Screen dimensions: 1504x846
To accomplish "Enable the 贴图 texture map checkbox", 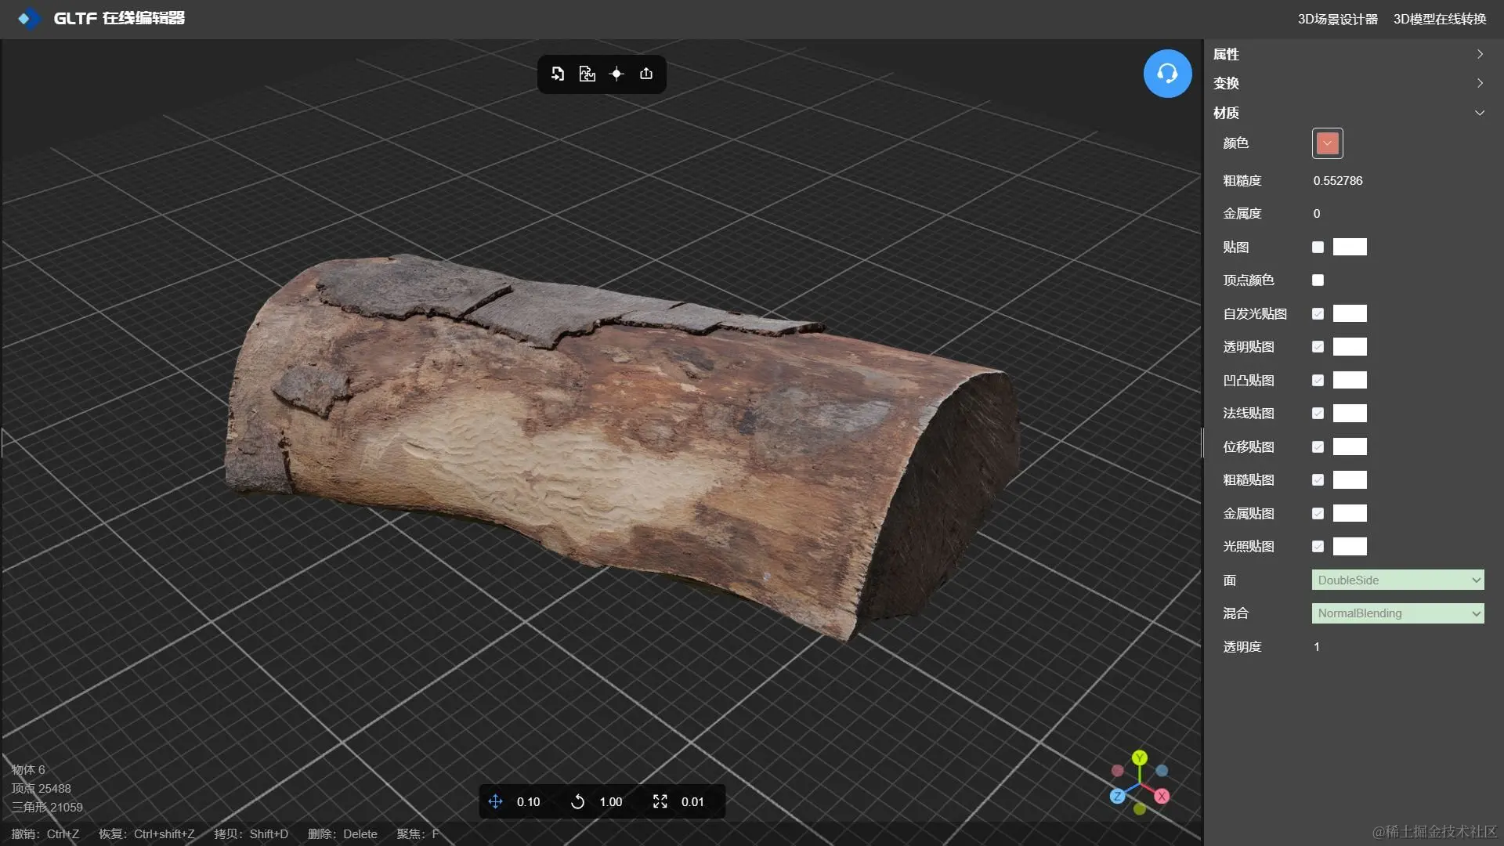I will point(1318,248).
